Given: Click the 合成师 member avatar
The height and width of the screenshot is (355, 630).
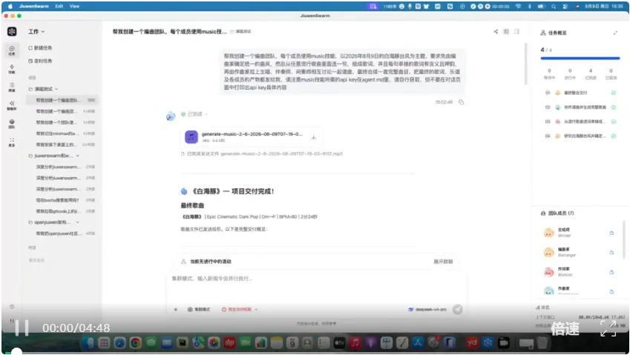Looking at the screenshot, I should [x=549, y=233].
